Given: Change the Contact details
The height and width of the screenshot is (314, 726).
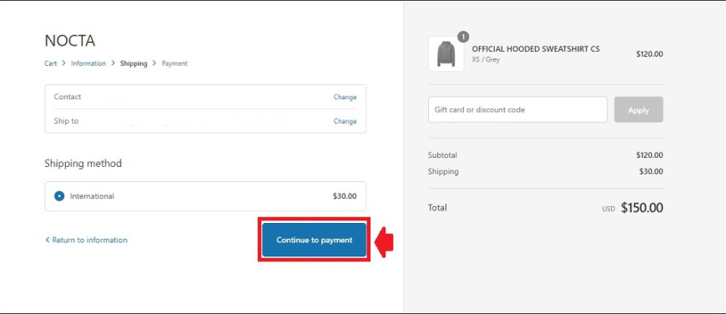Looking at the screenshot, I should pos(345,97).
